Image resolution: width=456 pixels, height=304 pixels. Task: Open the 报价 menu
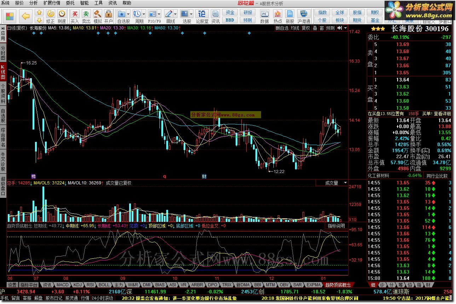(19, 3)
